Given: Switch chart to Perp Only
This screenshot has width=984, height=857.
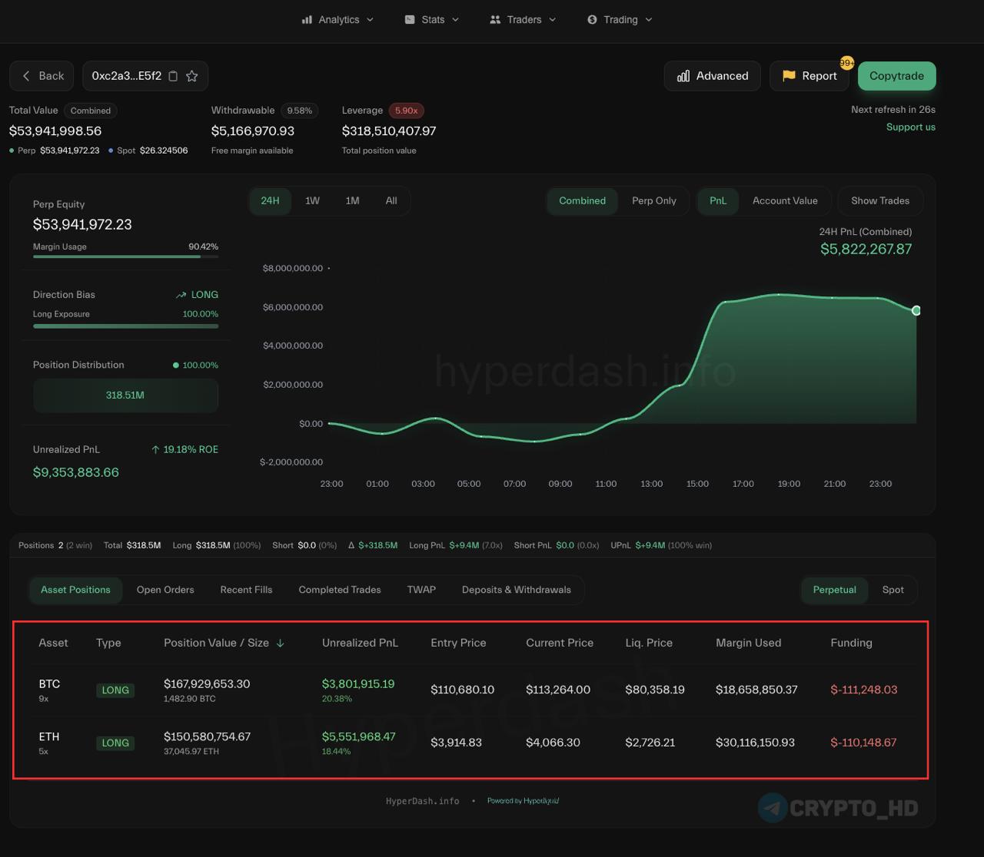Looking at the screenshot, I should point(653,201).
